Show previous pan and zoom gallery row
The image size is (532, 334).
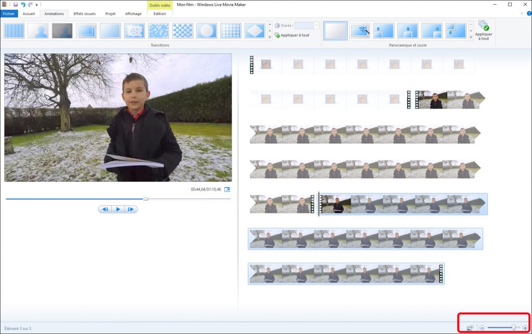(471, 24)
